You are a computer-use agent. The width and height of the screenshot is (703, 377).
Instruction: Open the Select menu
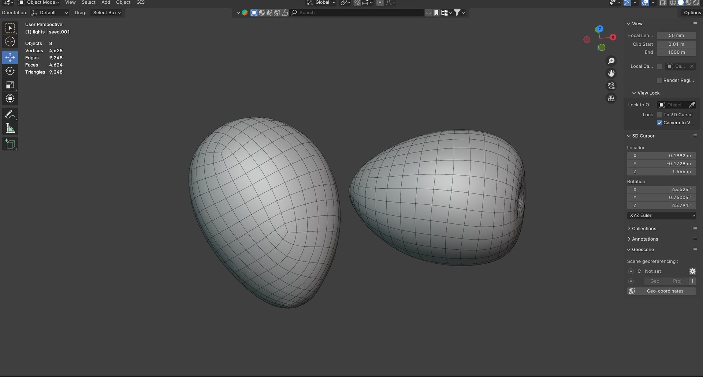tap(89, 3)
